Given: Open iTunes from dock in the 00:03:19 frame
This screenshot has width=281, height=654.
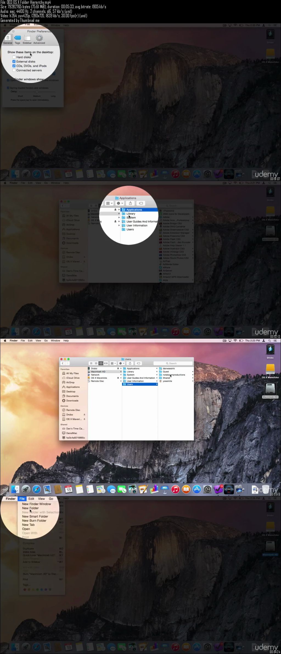Looking at the screenshot, I should [x=175, y=489].
